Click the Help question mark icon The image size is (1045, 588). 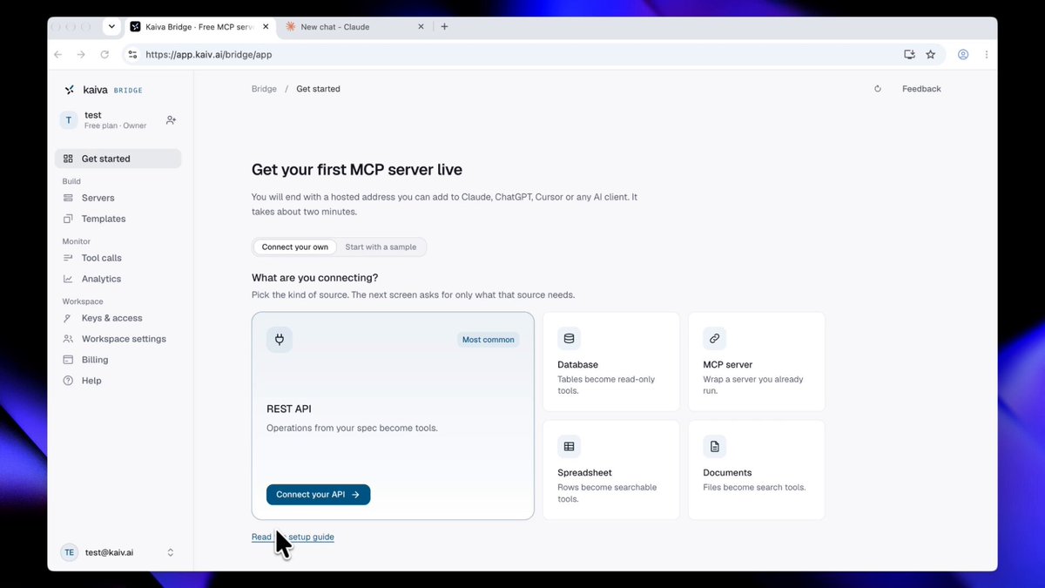(x=68, y=381)
